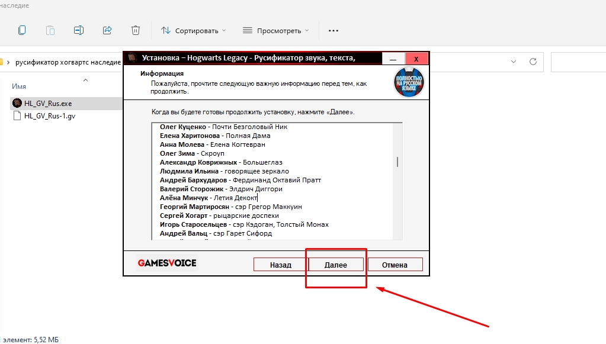Click line Алёна Минчук - Летия Декокт
The height and width of the screenshot is (344, 606).
[209, 198]
